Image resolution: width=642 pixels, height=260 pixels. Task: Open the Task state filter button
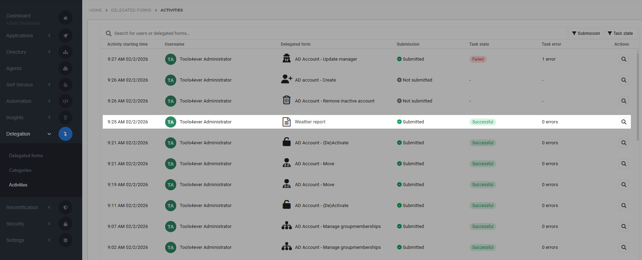click(621, 33)
